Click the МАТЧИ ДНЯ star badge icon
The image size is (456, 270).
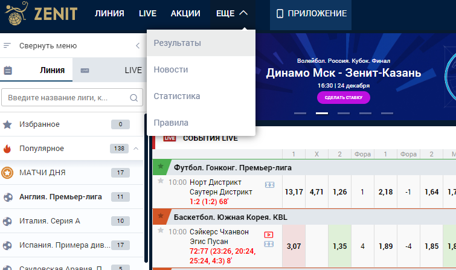pyautogui.click(x=7, y=173)
